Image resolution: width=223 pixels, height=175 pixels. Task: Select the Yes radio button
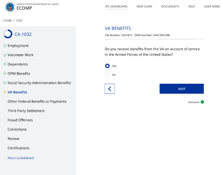107,66
